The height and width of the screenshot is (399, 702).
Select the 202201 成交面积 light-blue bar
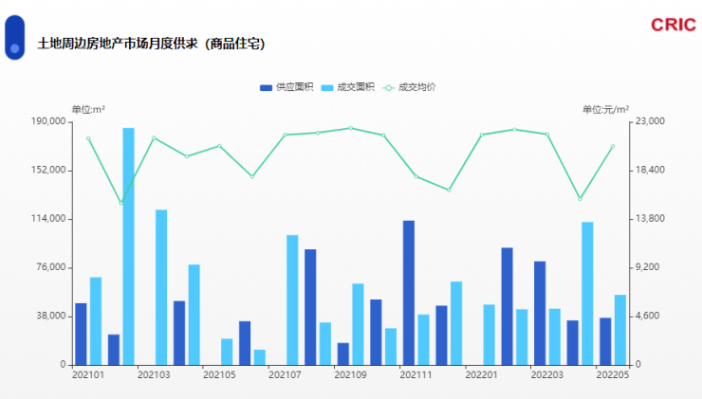(490, 335)
